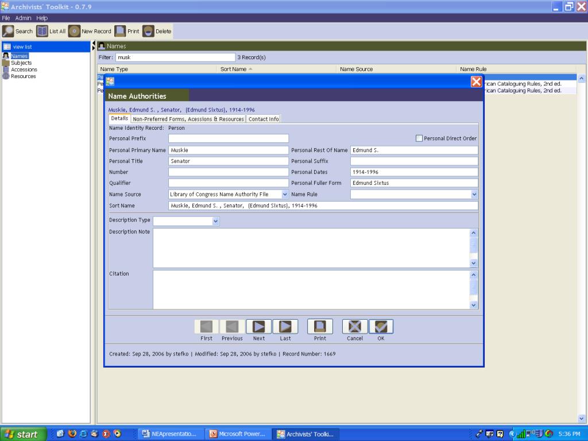Screen dimensions: 588x441
Task: Open the File menu
Action: [6, 18]
